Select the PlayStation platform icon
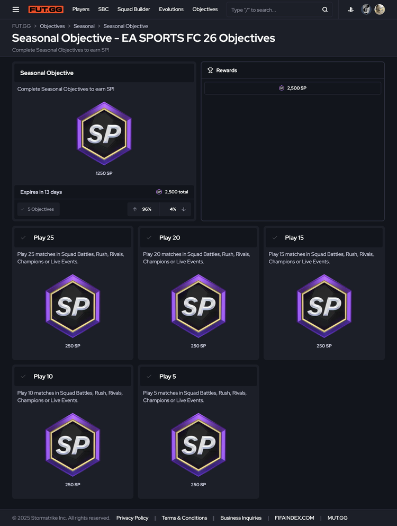This screenshot has height=526, width=397. 350,10
